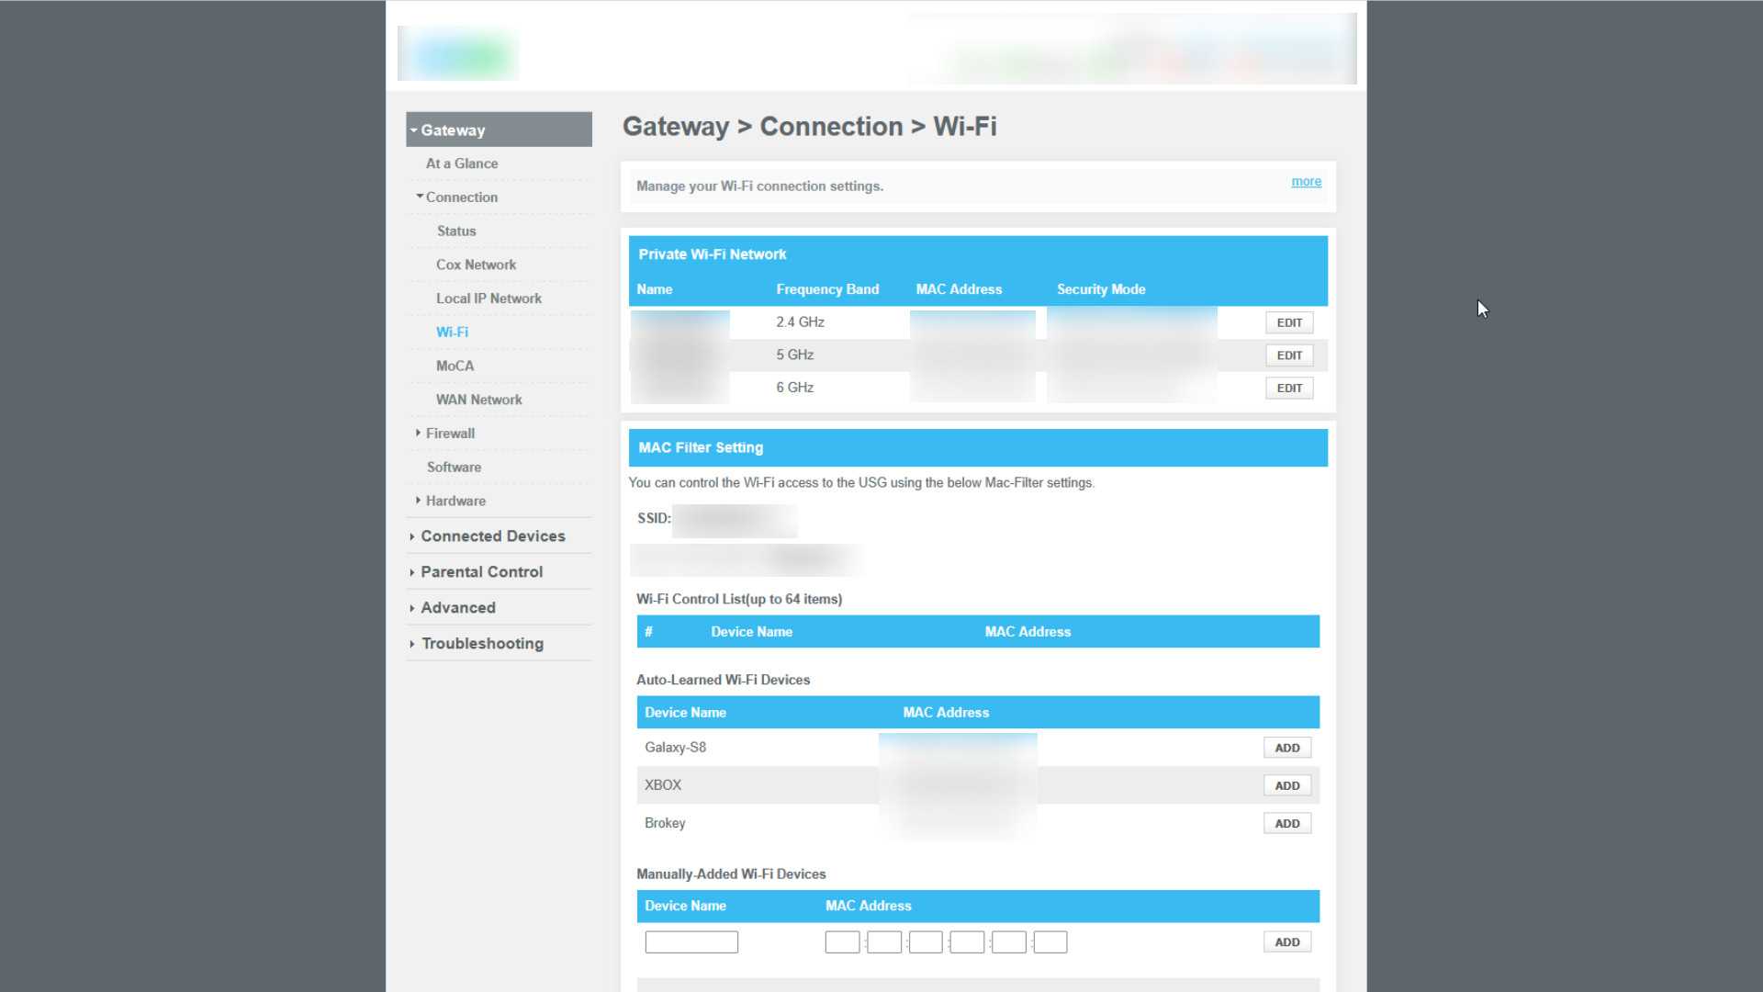The image size is (1763, 992).
Task: Click the 'more' help link
Action: click(x=1306, y=182)
